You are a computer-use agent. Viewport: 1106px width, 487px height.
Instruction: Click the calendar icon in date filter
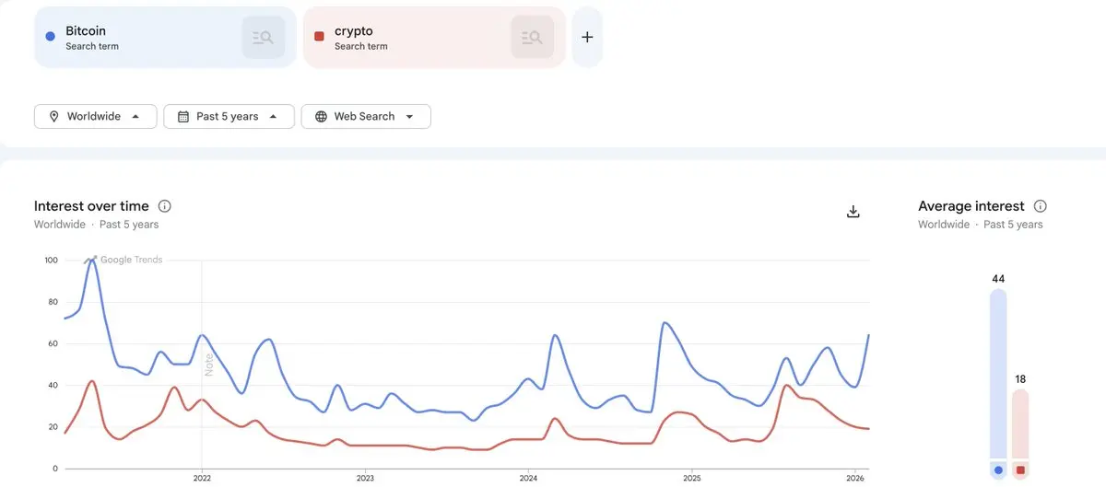(x=183, y=117)
